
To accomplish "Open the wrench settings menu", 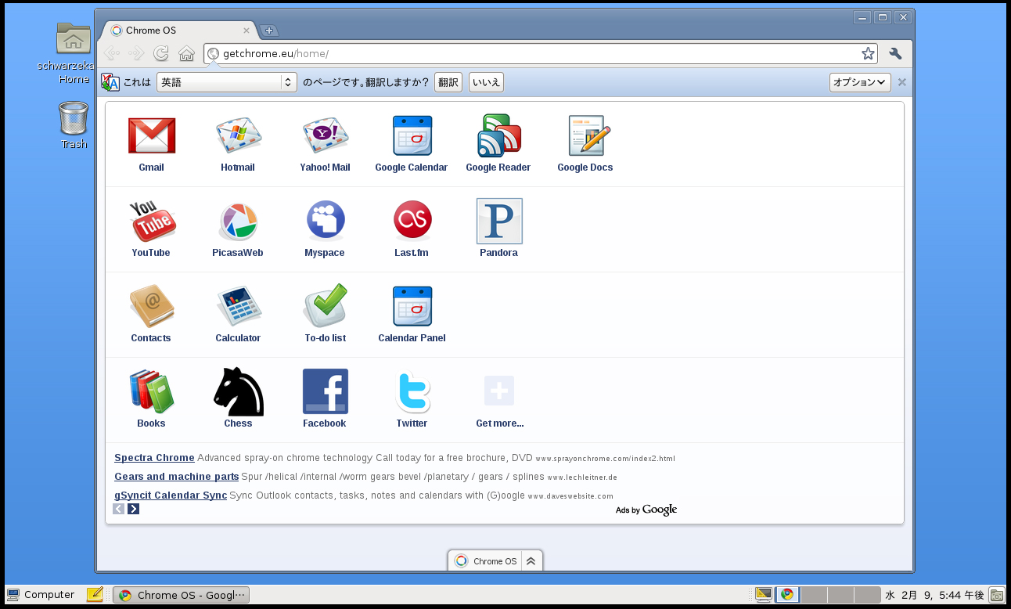I will [x=895, y=53].
